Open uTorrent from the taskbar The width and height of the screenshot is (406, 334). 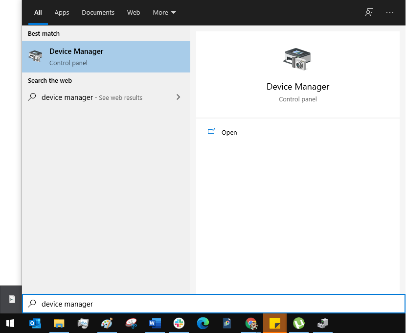(x=299, y=323)
